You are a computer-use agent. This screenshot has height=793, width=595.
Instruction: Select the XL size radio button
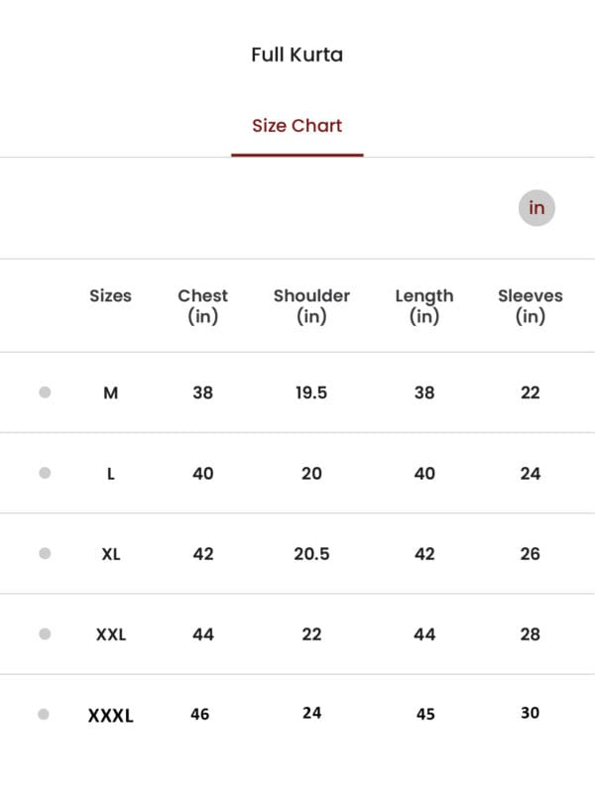click(x=45, y=553)
